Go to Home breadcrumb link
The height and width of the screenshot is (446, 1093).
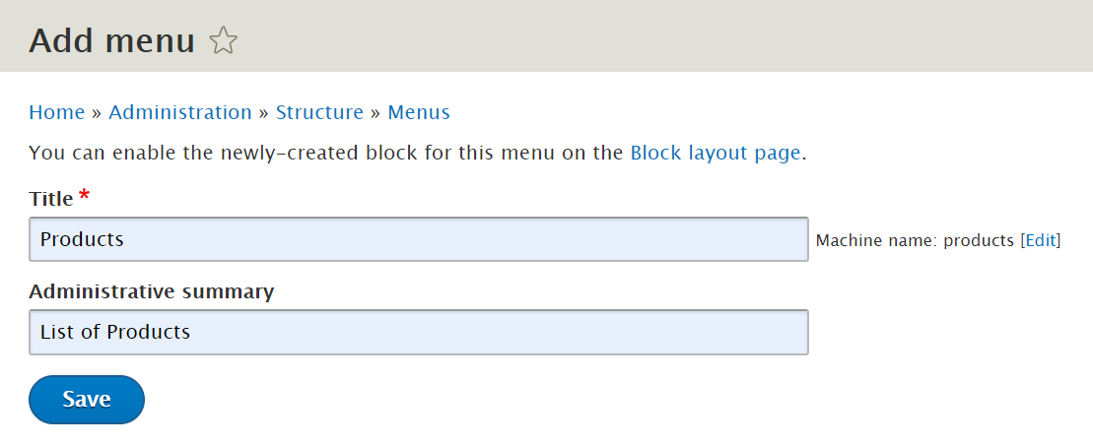pos(56,112)
